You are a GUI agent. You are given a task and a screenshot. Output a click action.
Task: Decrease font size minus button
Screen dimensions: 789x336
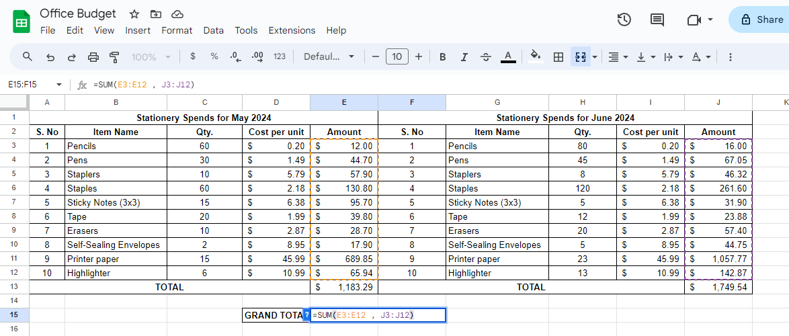click(x=376, y=57)
